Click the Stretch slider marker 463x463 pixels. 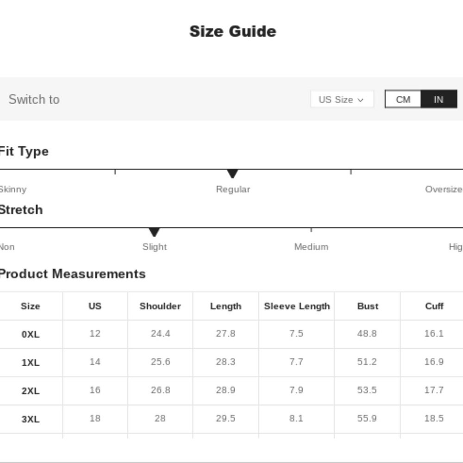coord(154,232)
